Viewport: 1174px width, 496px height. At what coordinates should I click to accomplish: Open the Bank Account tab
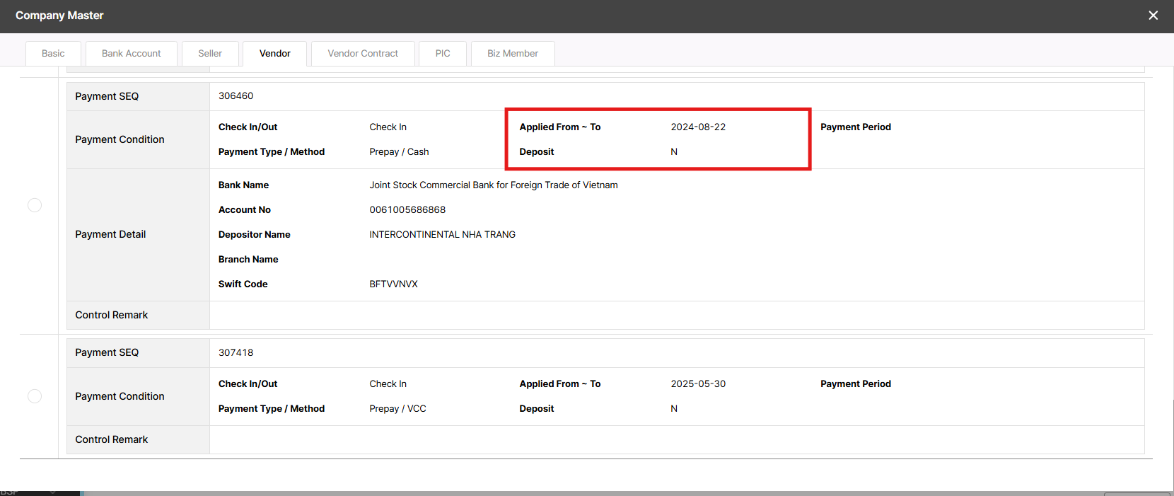tap(131, 54)
